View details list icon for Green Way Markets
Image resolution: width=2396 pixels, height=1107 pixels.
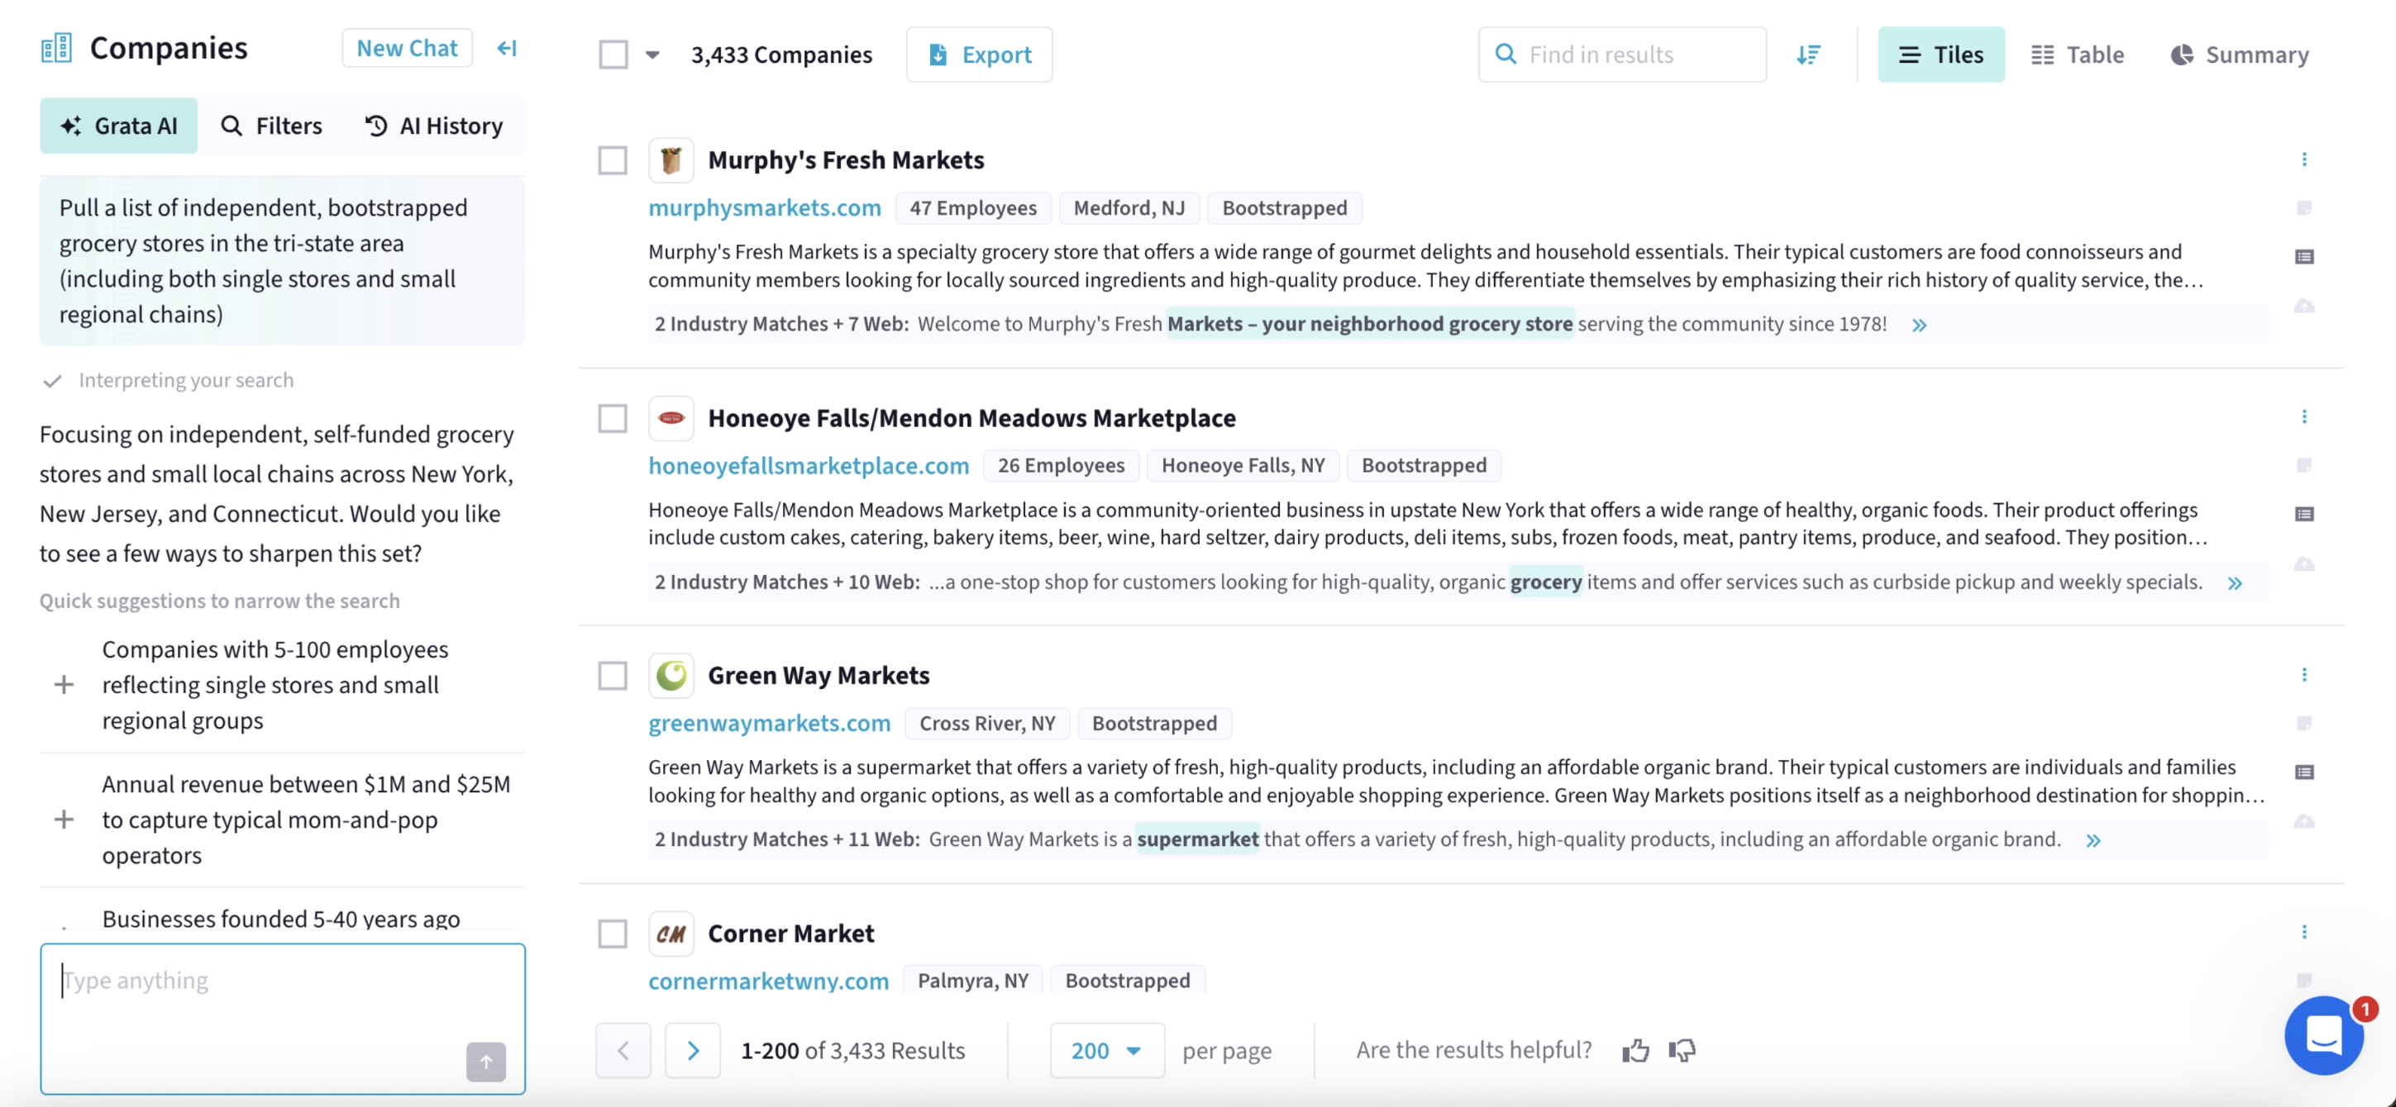pyautogui.click(x=2306, y=772)
